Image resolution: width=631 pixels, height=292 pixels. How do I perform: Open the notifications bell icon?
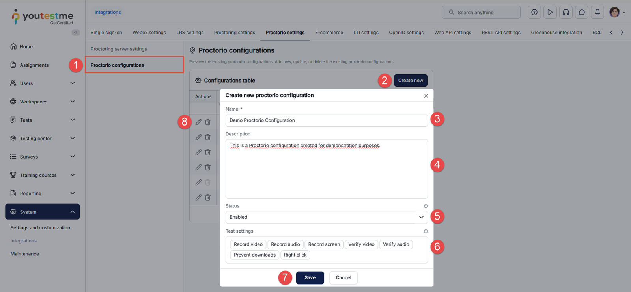(597, 12)
